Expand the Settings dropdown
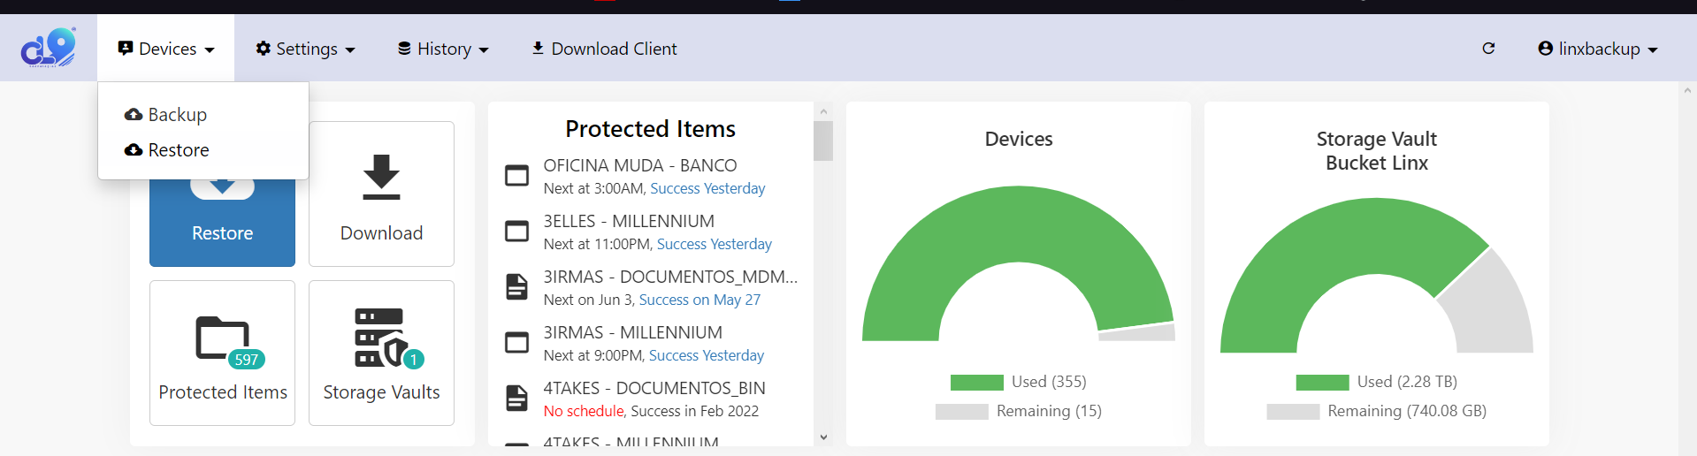This screenshot has height=456, width=1697. [305, 49]
